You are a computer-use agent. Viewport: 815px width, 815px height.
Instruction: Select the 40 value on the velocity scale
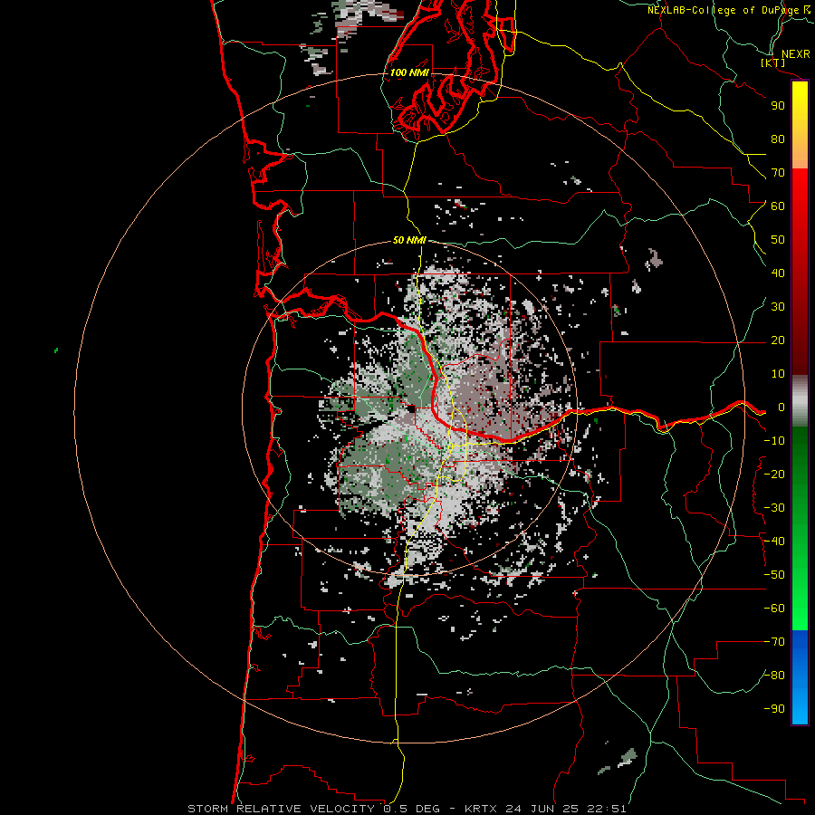tap(778, 273)
